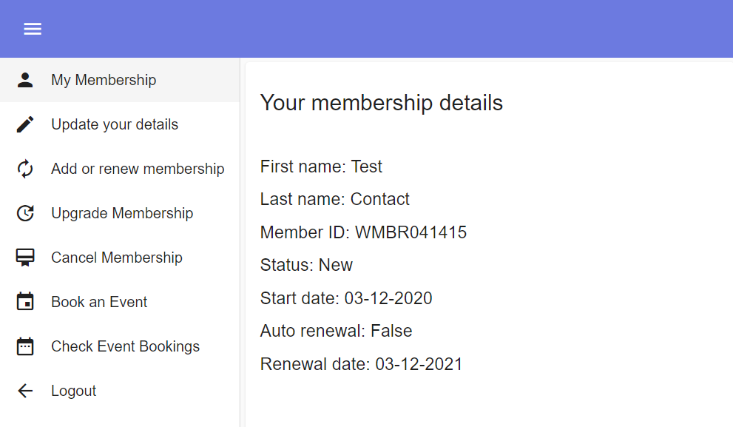Click the clock refresh icon beside Upgrade Membership

click(26, 212)
